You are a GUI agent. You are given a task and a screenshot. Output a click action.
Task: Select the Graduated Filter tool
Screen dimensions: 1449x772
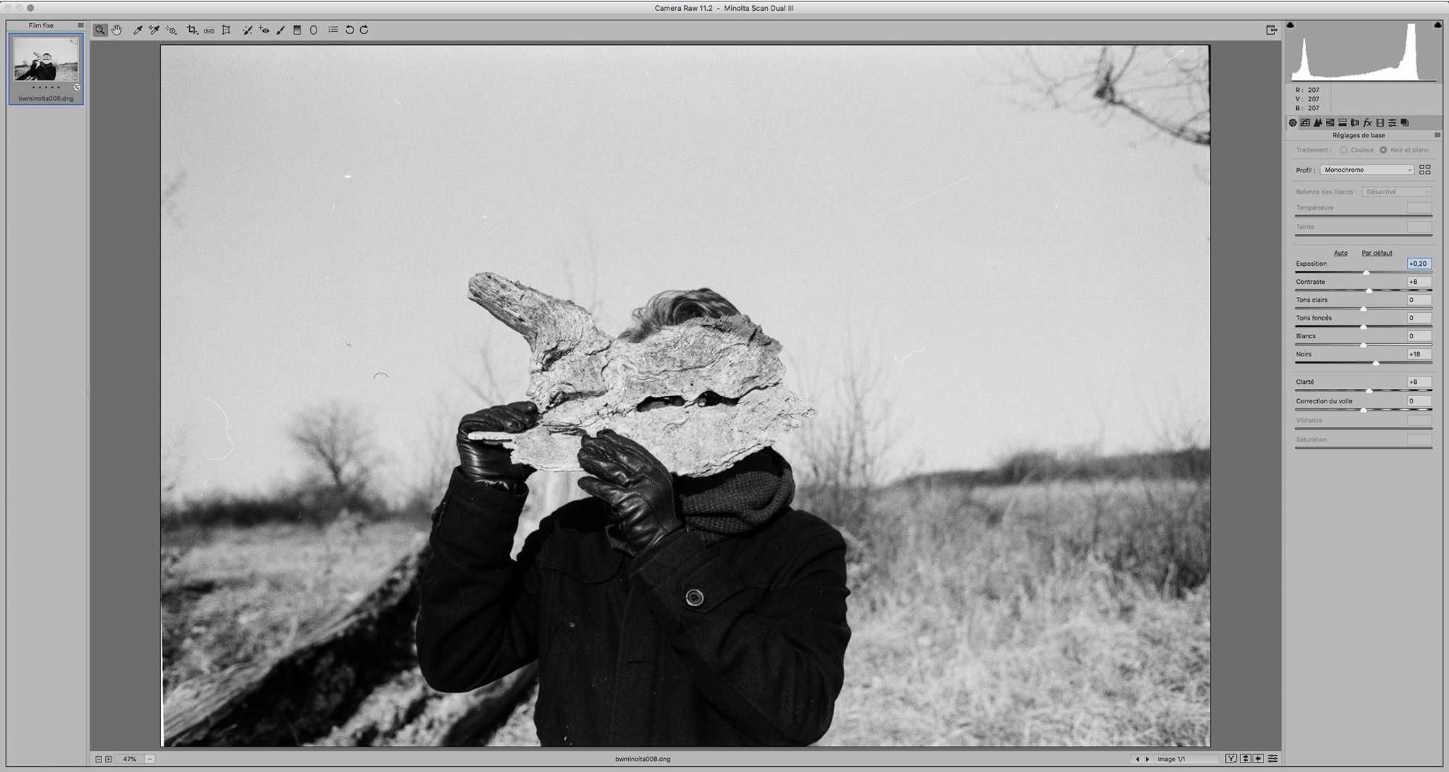click(x=297, y=30)
